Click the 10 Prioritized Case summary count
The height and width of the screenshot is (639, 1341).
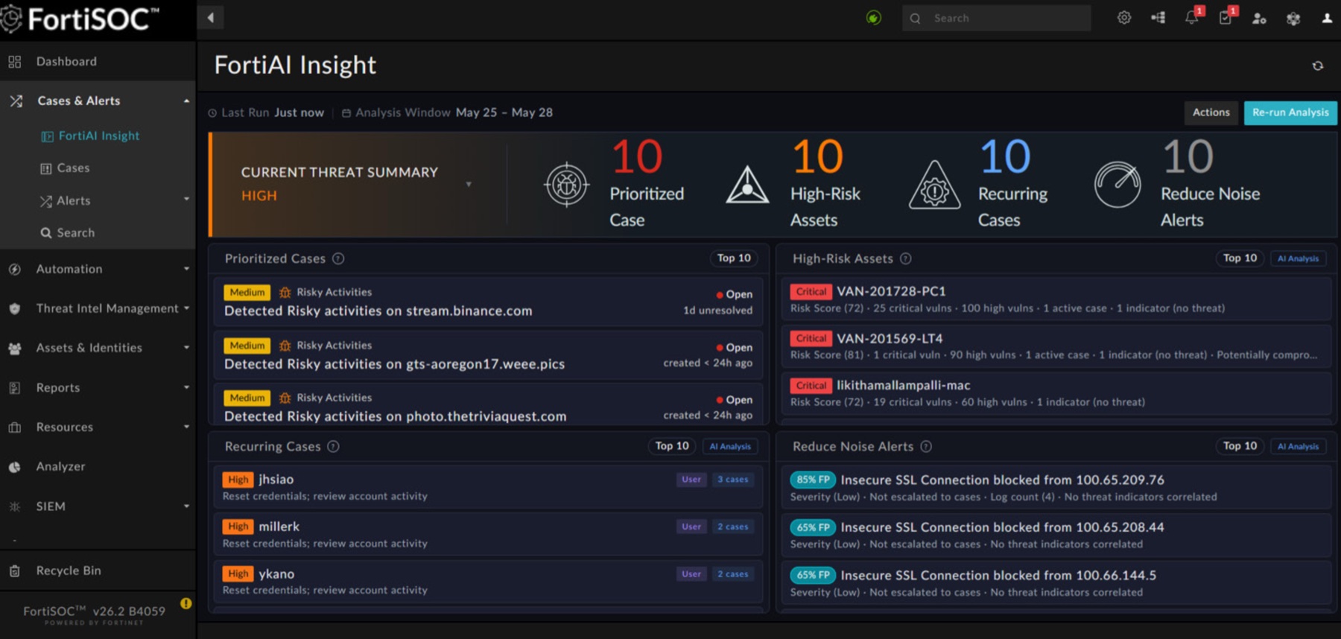(637, 156)
